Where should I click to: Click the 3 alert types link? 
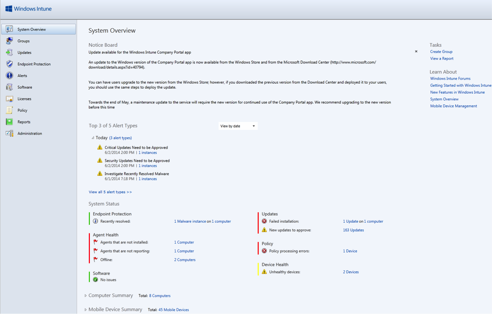121,138
